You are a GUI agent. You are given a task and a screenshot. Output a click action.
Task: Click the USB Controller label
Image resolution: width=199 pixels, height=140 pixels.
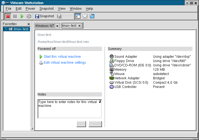click(125, 87)
